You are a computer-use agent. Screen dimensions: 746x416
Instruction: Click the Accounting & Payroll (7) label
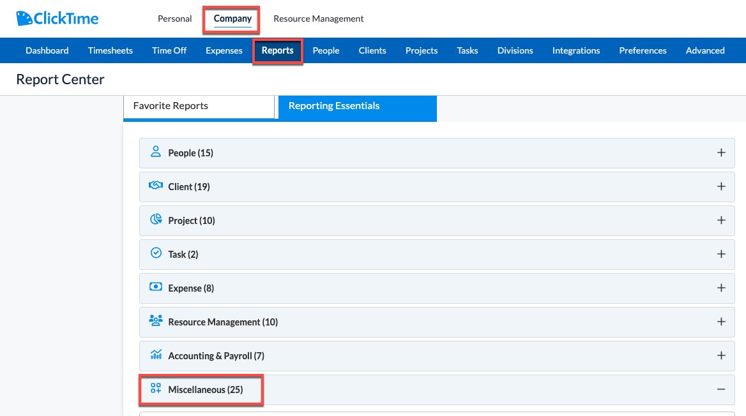tap(216, 355)
